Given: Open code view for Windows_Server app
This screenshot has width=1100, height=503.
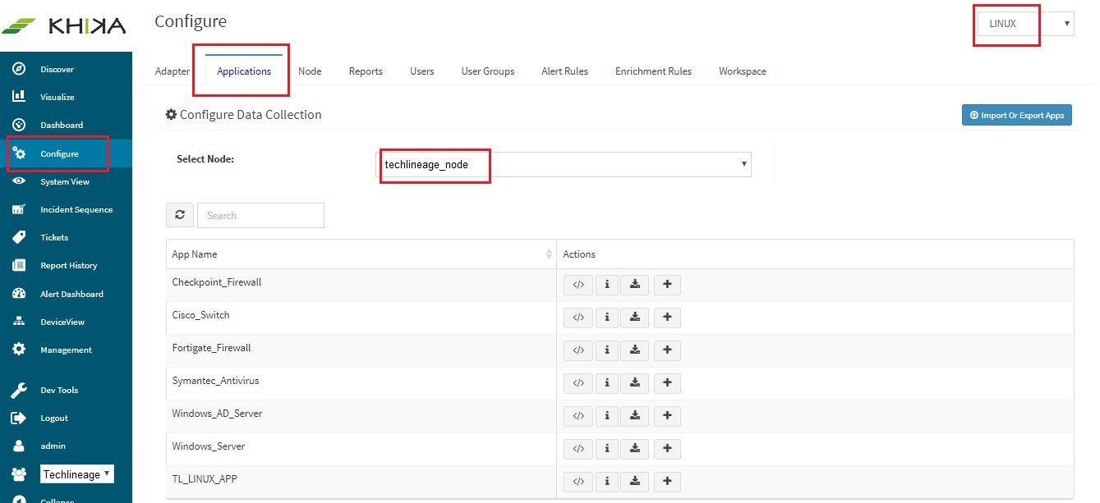Looking at the screenshot, I should point(578,449).
